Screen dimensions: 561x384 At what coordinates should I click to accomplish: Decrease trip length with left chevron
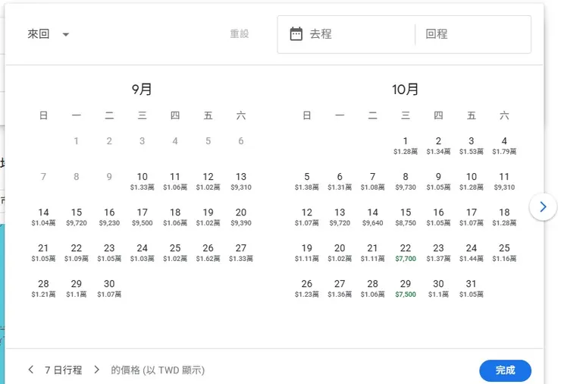(x=30, y=370)
